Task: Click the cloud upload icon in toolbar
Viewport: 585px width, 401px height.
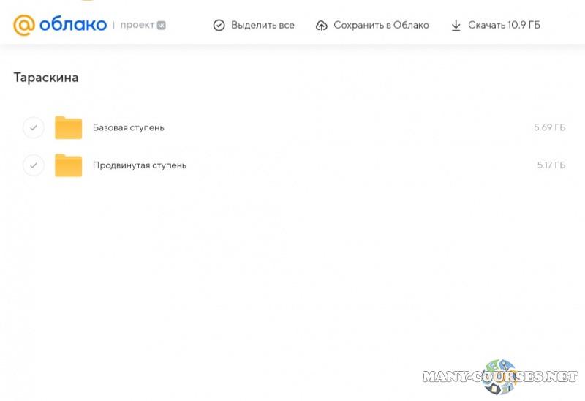Action: [322, 26]
